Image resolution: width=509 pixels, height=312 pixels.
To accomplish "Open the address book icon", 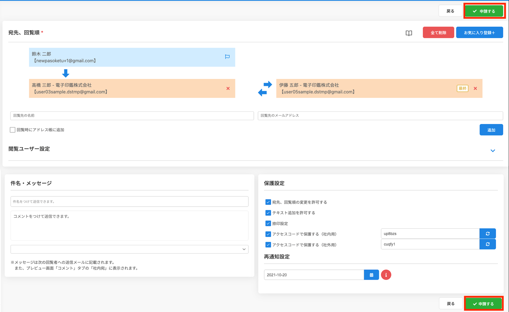I will tap(409, 33).
